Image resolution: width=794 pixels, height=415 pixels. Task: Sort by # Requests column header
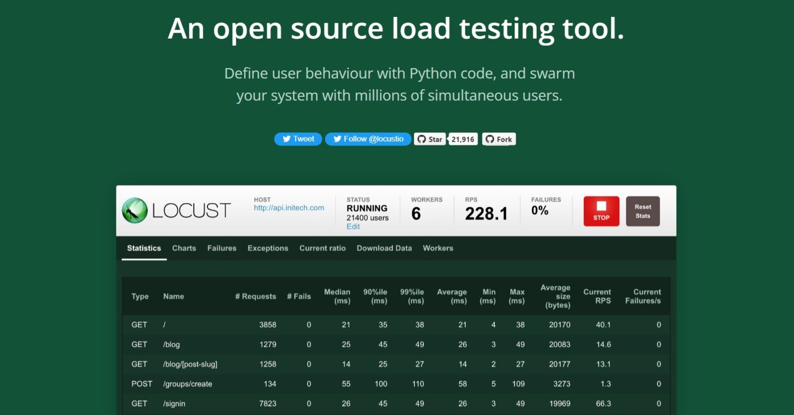pyautogui.click(x=256, y=296)
